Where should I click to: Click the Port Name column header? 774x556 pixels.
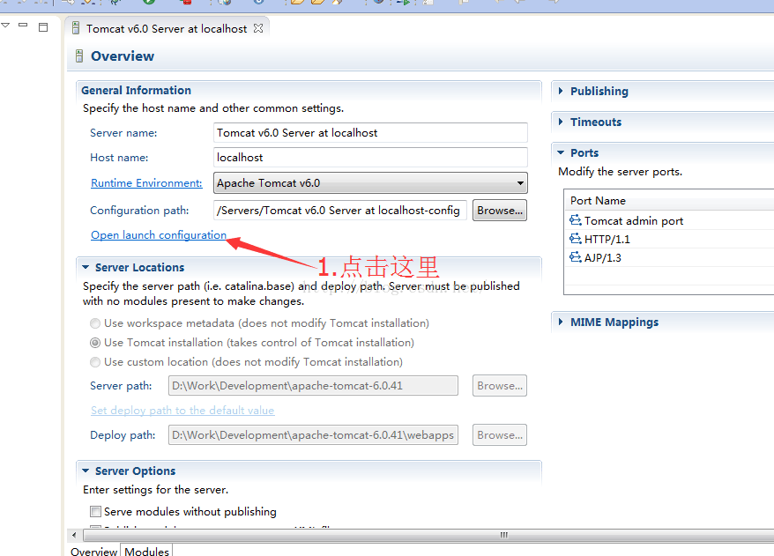point(669,200)
